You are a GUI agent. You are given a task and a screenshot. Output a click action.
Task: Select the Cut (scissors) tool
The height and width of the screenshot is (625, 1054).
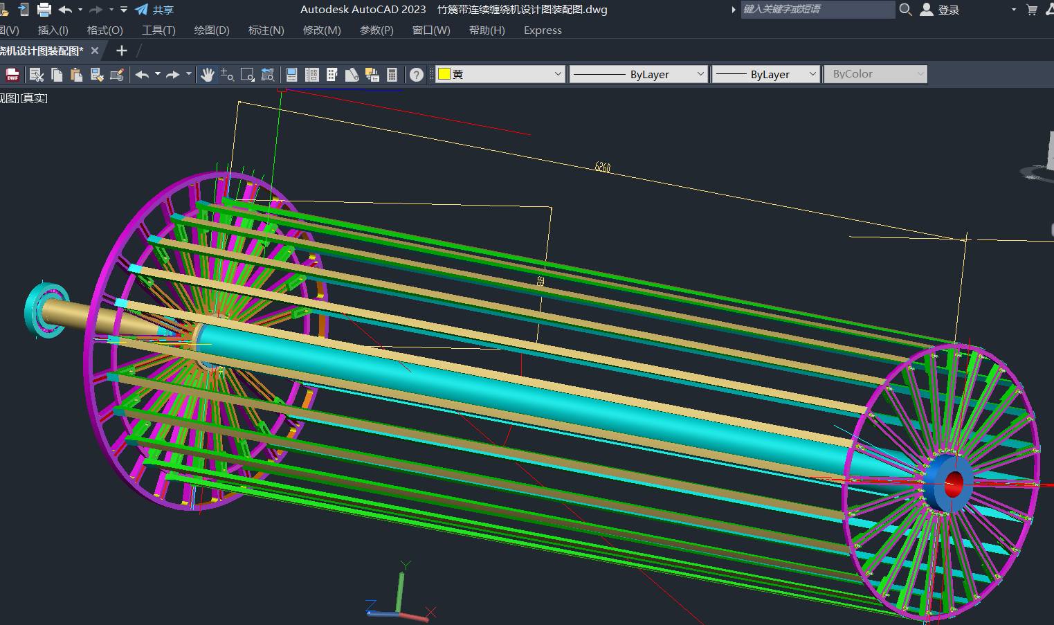pyautogui.click(x=37, y=75)
